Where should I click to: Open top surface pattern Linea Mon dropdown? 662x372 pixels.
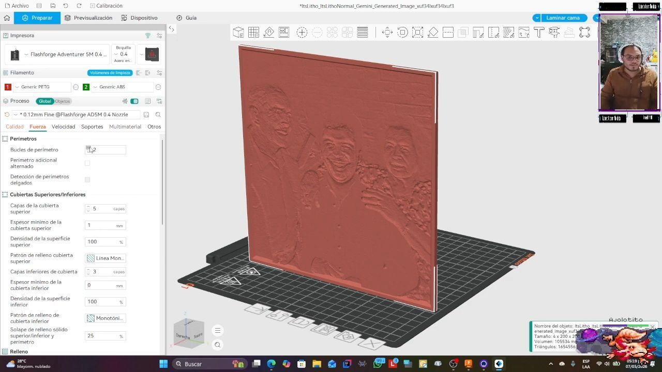[x=106, y=258]
